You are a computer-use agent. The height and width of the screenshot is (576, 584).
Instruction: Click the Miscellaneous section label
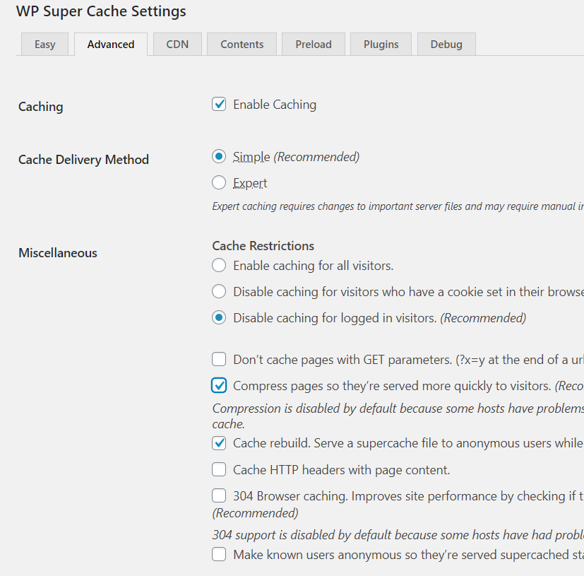coord(58,253)
